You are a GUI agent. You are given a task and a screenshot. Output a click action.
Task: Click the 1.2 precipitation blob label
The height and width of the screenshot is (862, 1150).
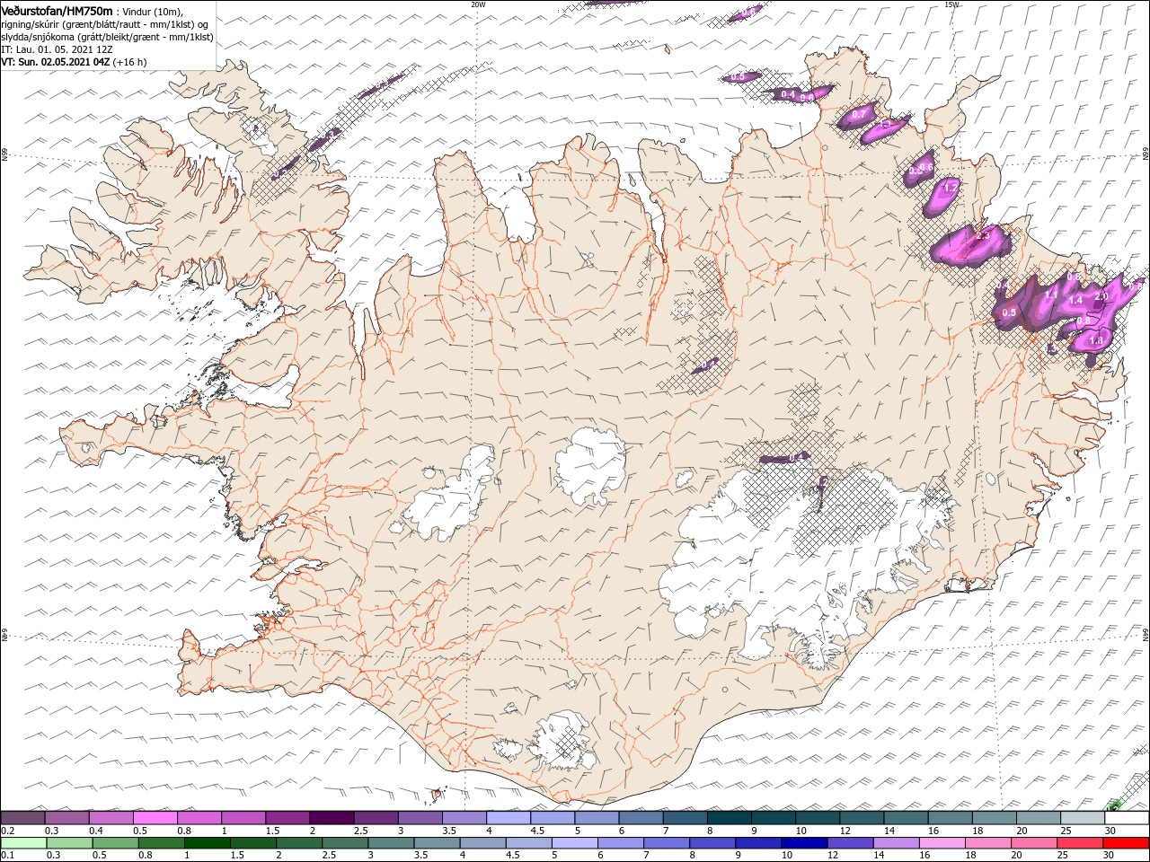point(951,188)
